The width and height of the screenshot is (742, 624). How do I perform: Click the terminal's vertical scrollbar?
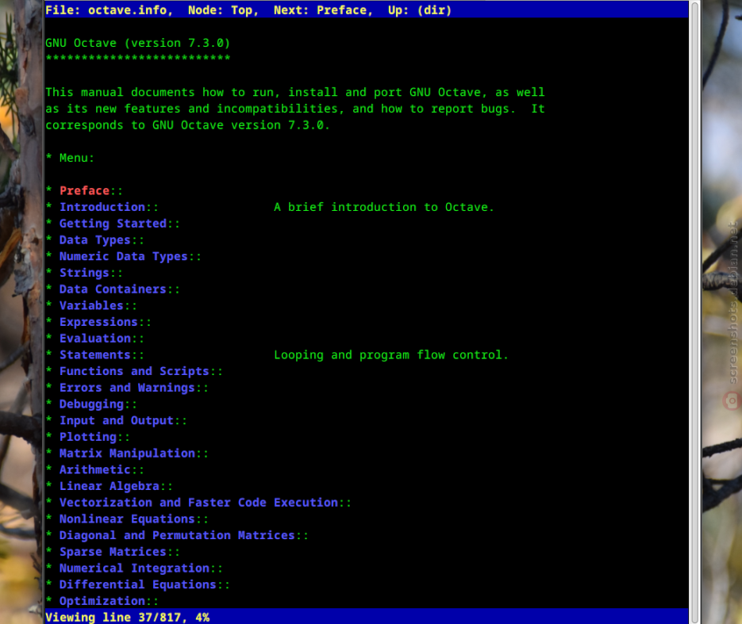click(x=694, y=312)
